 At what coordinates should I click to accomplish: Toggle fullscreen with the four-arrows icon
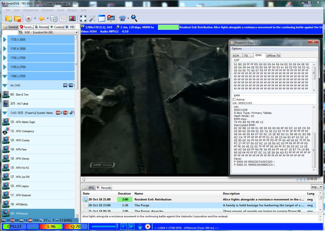coord(83,18)
